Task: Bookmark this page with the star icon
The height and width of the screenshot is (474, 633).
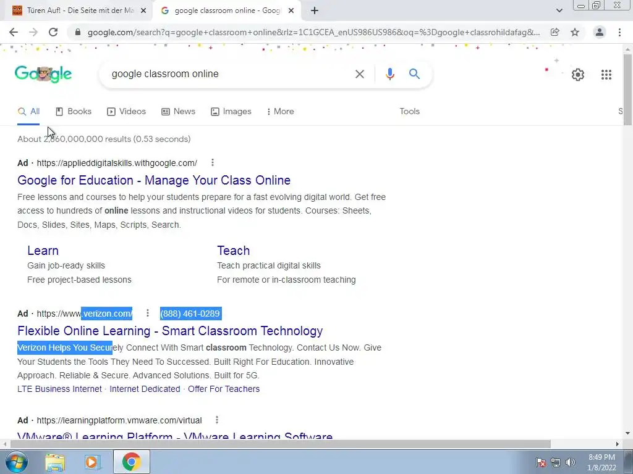Action: pos(575,32)
